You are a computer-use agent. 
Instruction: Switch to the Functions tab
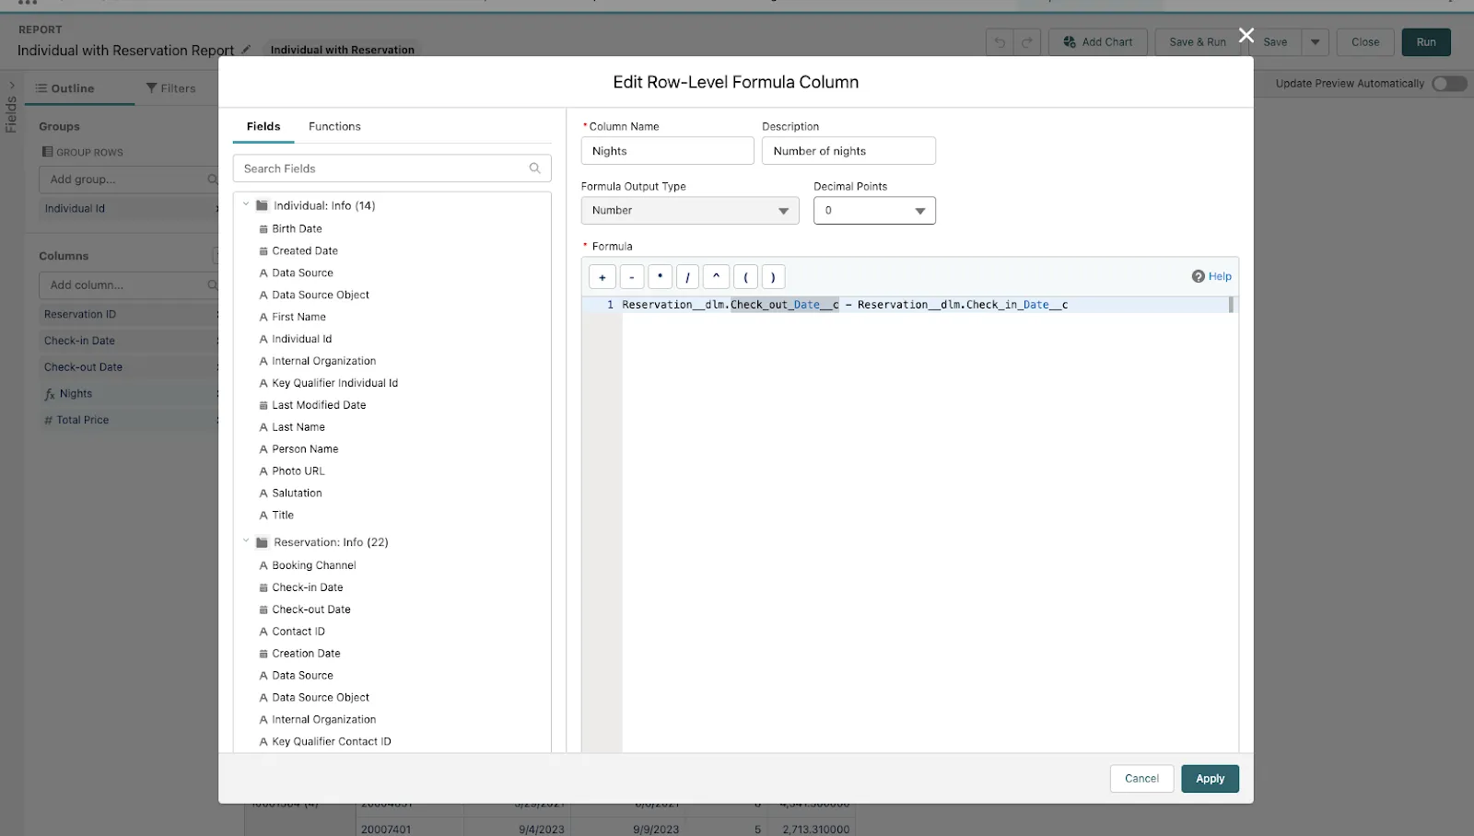(334, 127)
